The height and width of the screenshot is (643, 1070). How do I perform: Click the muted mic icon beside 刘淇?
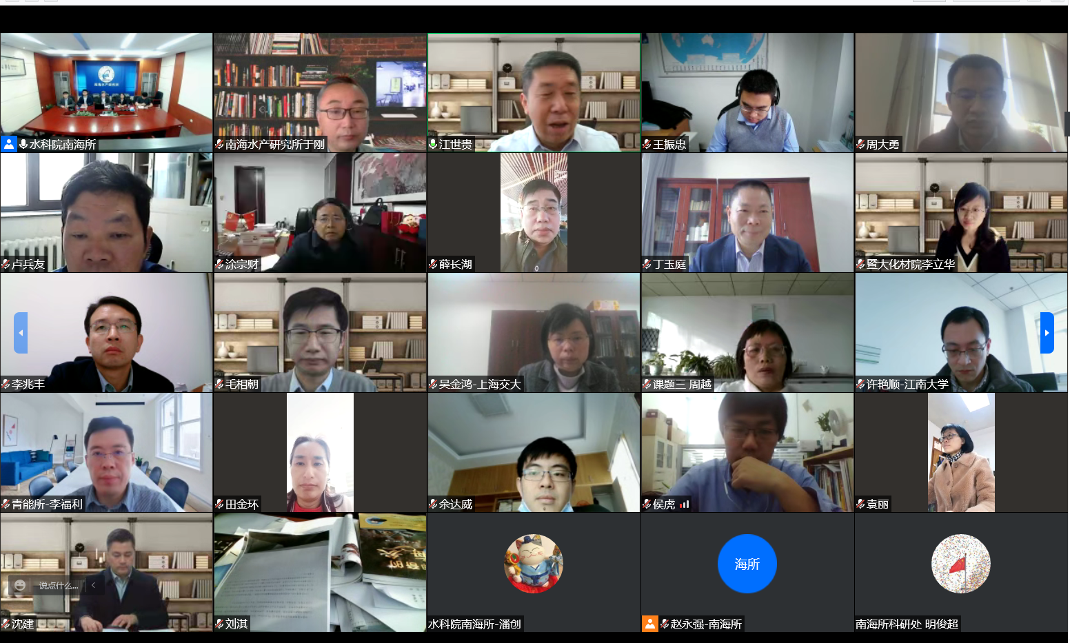[x=219, y=624]
